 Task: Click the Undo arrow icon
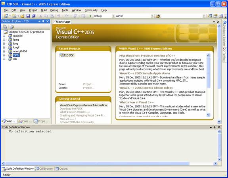tap(59, 16)
